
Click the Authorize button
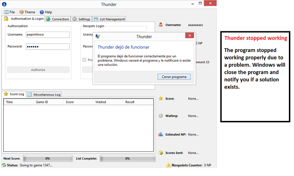point(38,70)
